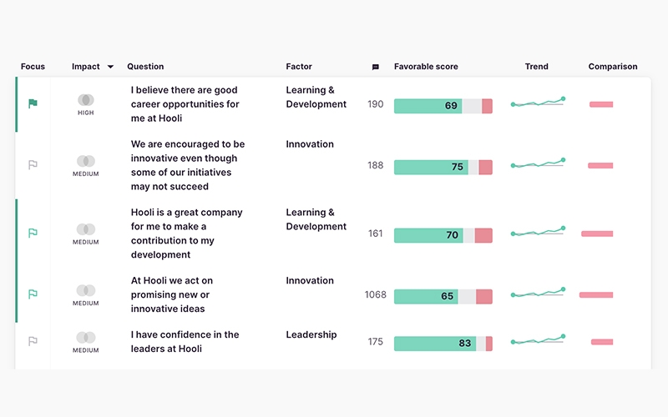This screenshot has width=668, height=417.
Task: Click the trend sparkline for career opportunities row
Action: point(538,103)
